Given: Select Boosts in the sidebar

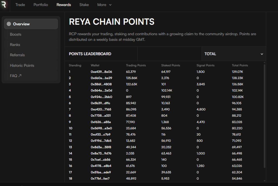Looking at the screenshot, I should (15, 34).
